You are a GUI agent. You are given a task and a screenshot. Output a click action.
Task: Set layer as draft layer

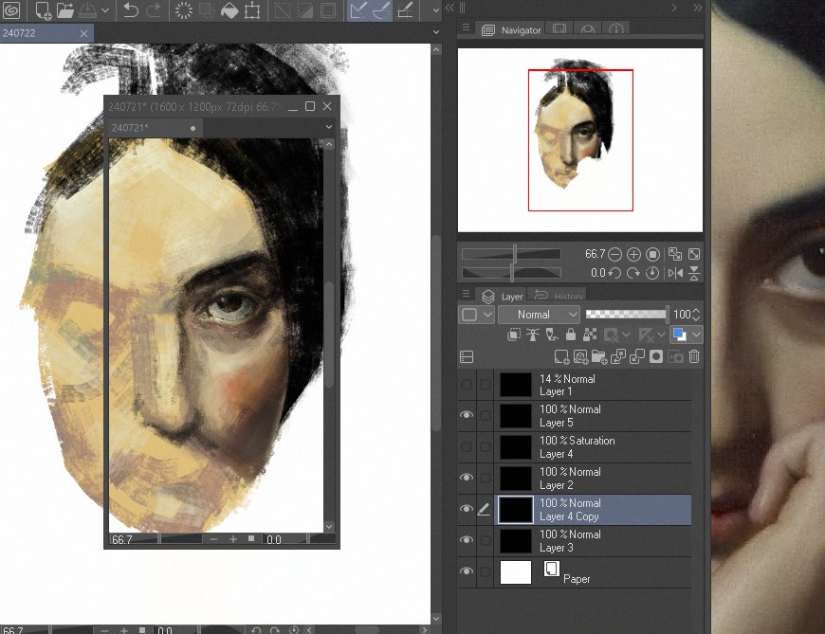pos(552,335)
